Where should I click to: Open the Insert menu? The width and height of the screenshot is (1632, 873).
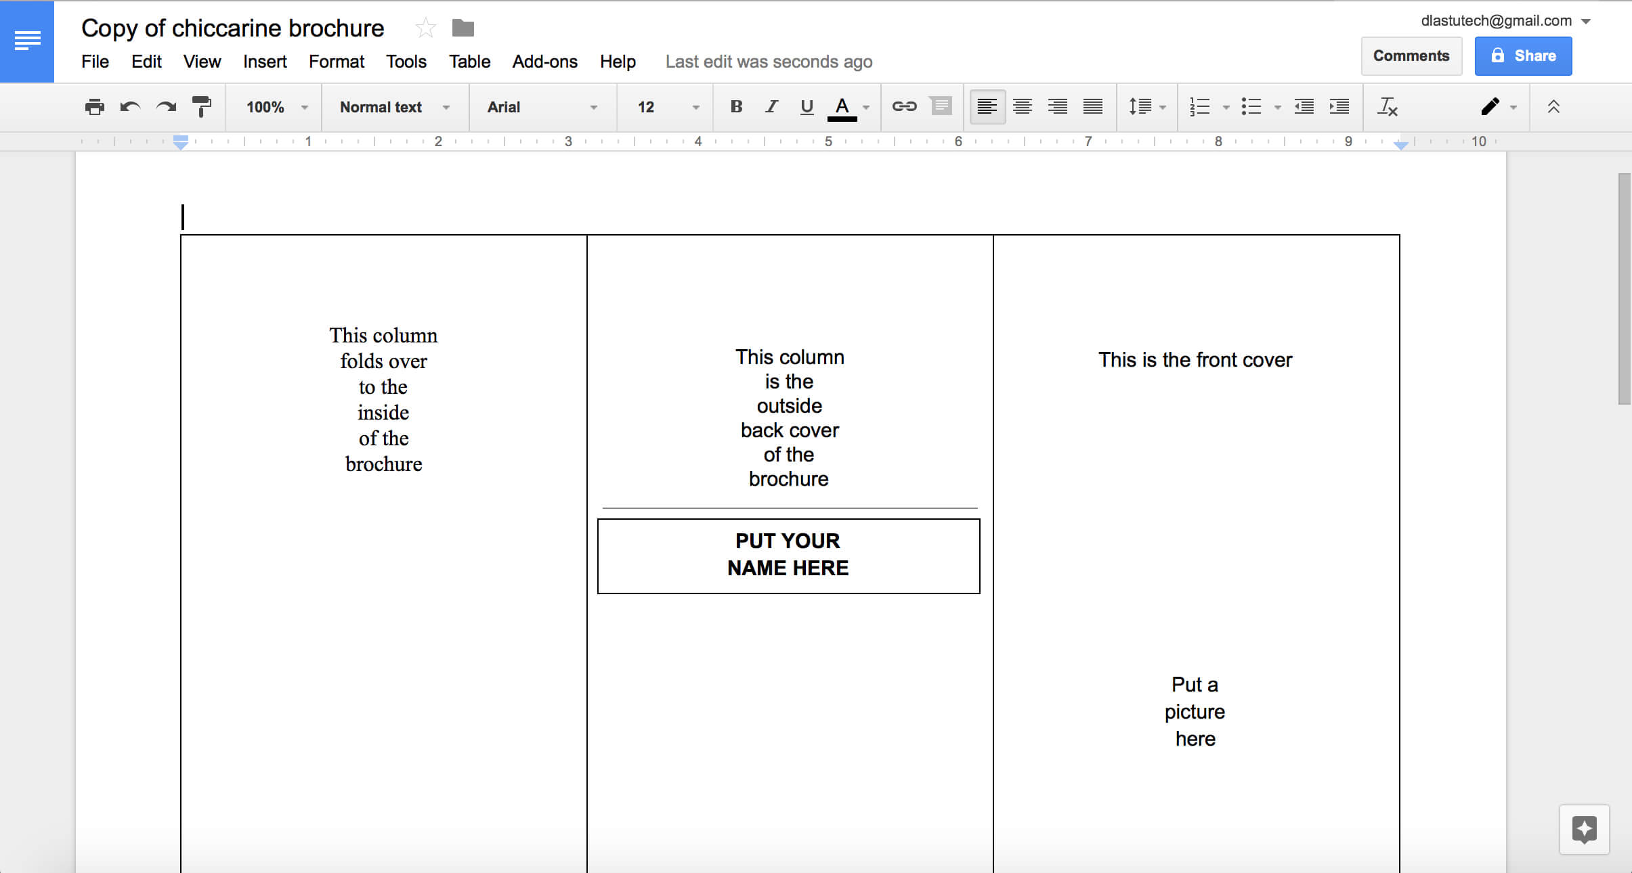pyautogui.click(x=262, y=62)
